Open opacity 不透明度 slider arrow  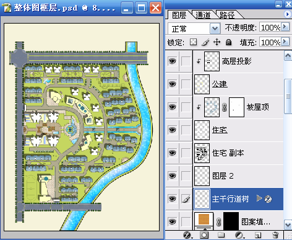point(286,27)
